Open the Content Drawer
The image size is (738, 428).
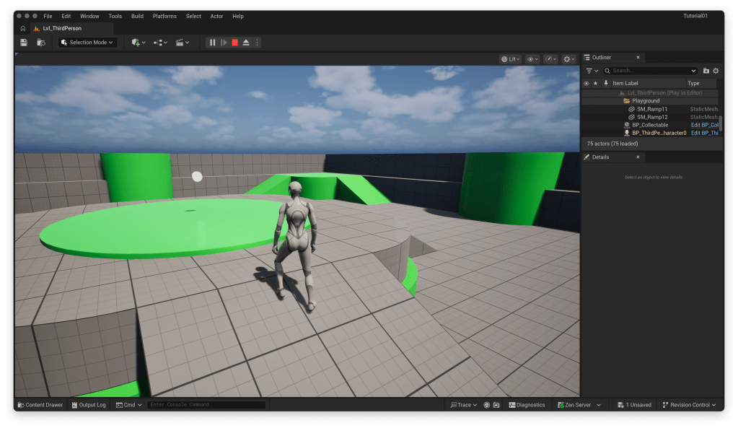(40, 405)
